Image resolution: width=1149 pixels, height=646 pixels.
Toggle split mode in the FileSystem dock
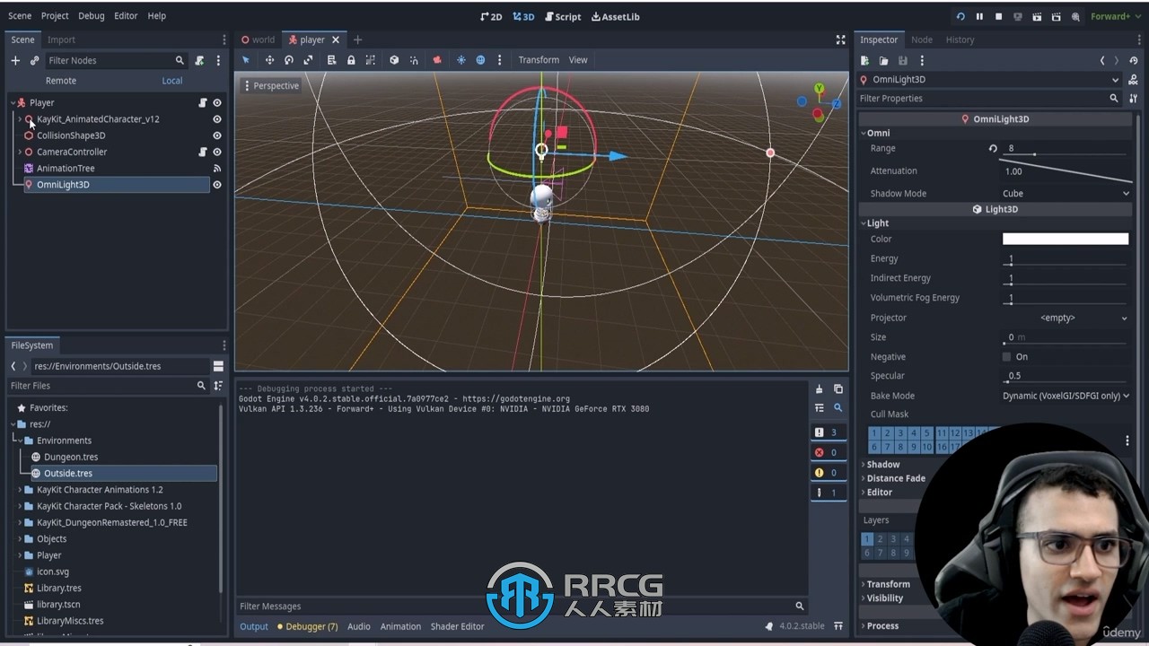218,366
